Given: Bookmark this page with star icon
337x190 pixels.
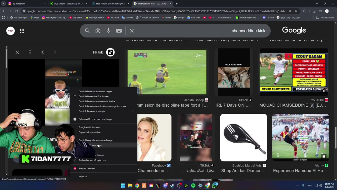Looking at the screenshot, I should point(296,11).
